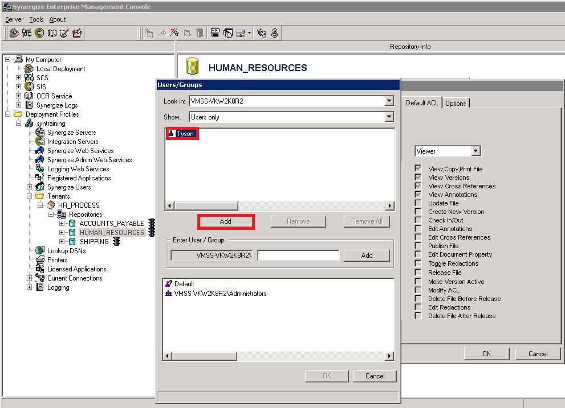Open the Viewer role dropdown
This screenshot has height=408, width=565.
pos(476,151)
